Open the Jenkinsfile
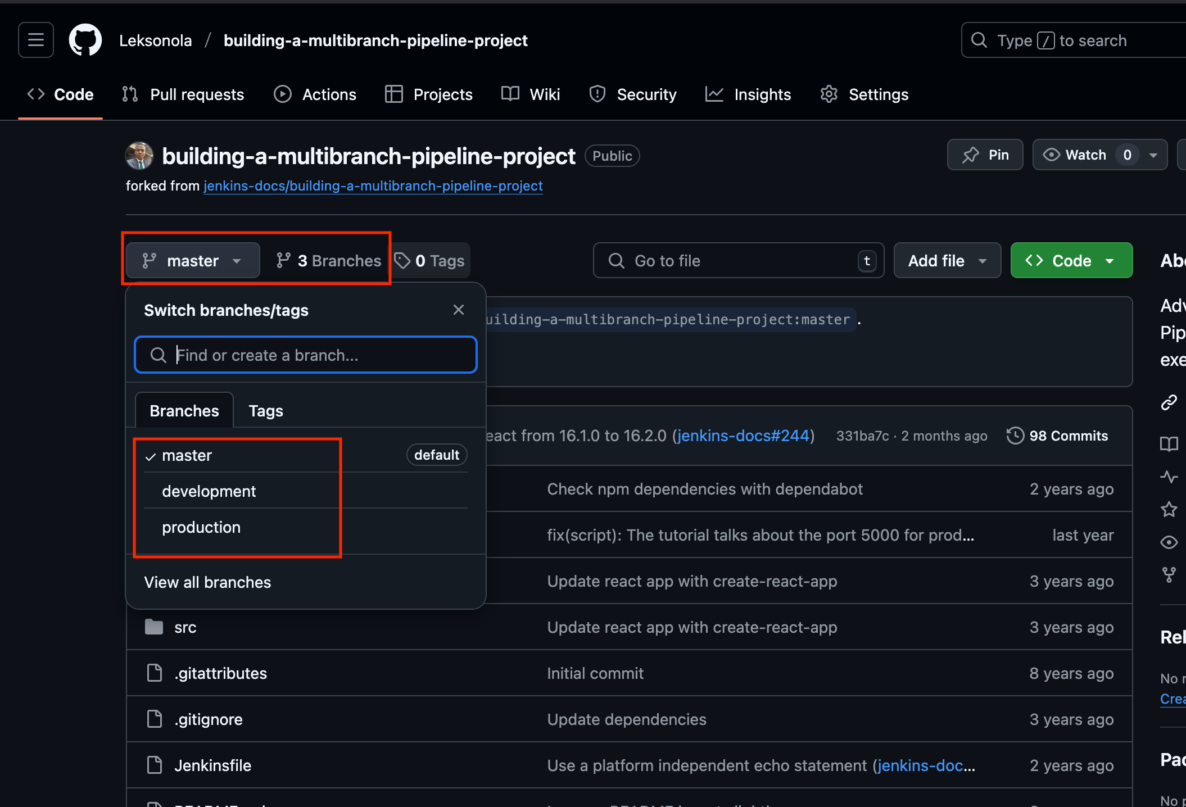 [212, 765]
